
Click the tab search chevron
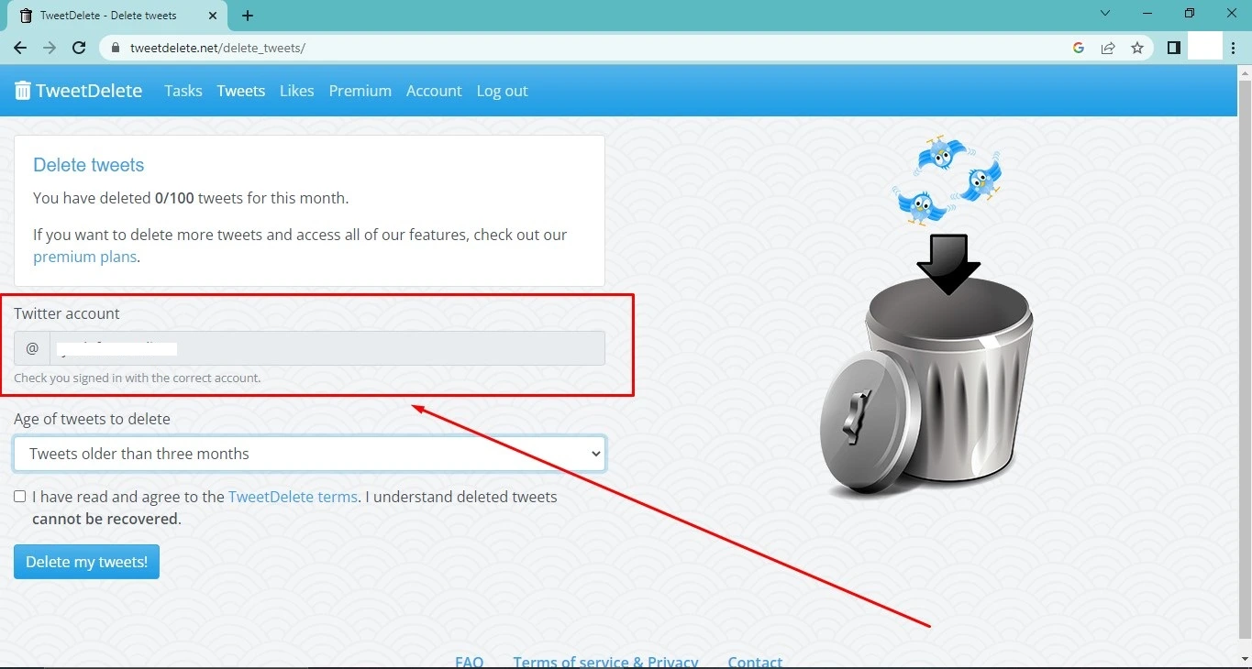[1105, 14]
